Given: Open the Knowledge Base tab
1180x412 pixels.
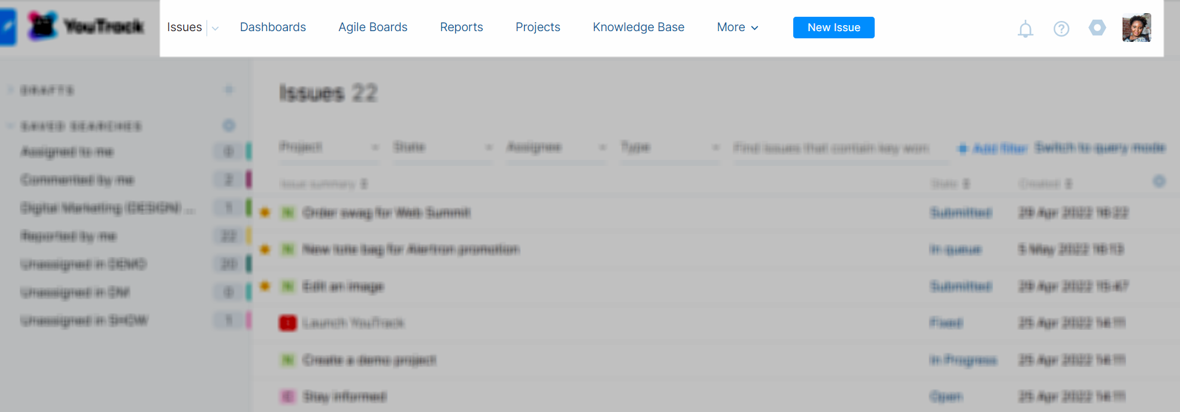Looking at the screenshot, I should [x=638, y=28].
